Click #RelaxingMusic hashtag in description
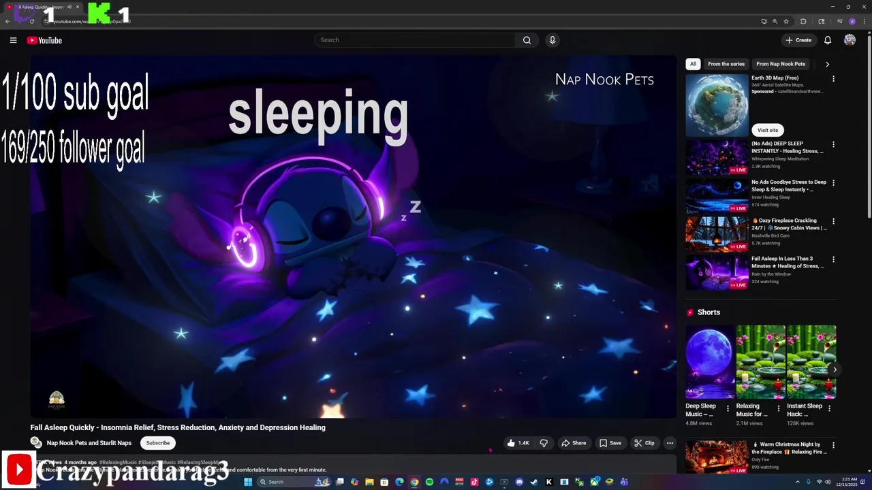The height and width of the screenshot is (490, 872). point(118,463)
